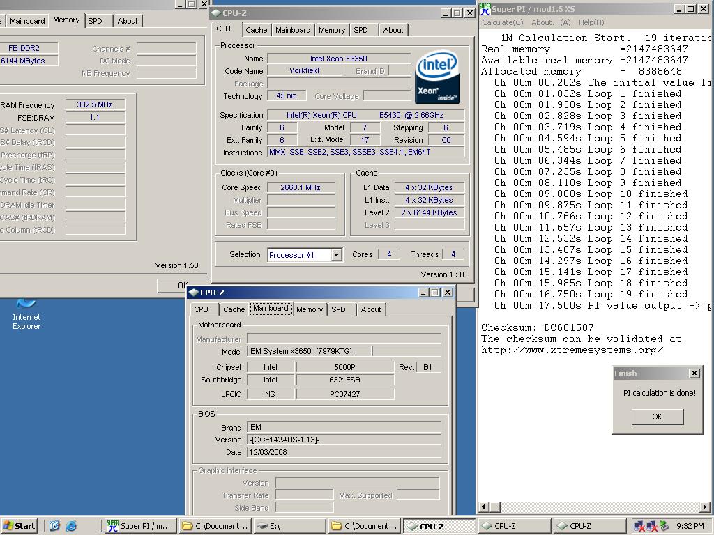714x535 pixels.
Task: Select Mainboard tab in Memory window
Action: coord(27,21)
